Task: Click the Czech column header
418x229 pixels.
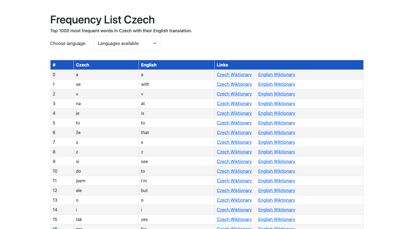Action: (82, 65)
